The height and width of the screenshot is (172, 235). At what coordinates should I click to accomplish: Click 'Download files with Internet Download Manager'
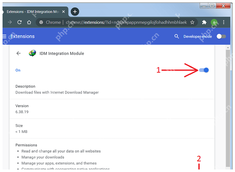(x=57, y=92)
